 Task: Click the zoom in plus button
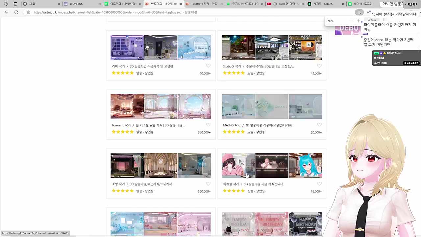tap(359, 21)
